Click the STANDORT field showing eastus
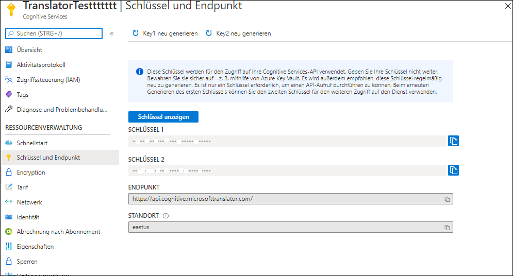 click(290, 227)
